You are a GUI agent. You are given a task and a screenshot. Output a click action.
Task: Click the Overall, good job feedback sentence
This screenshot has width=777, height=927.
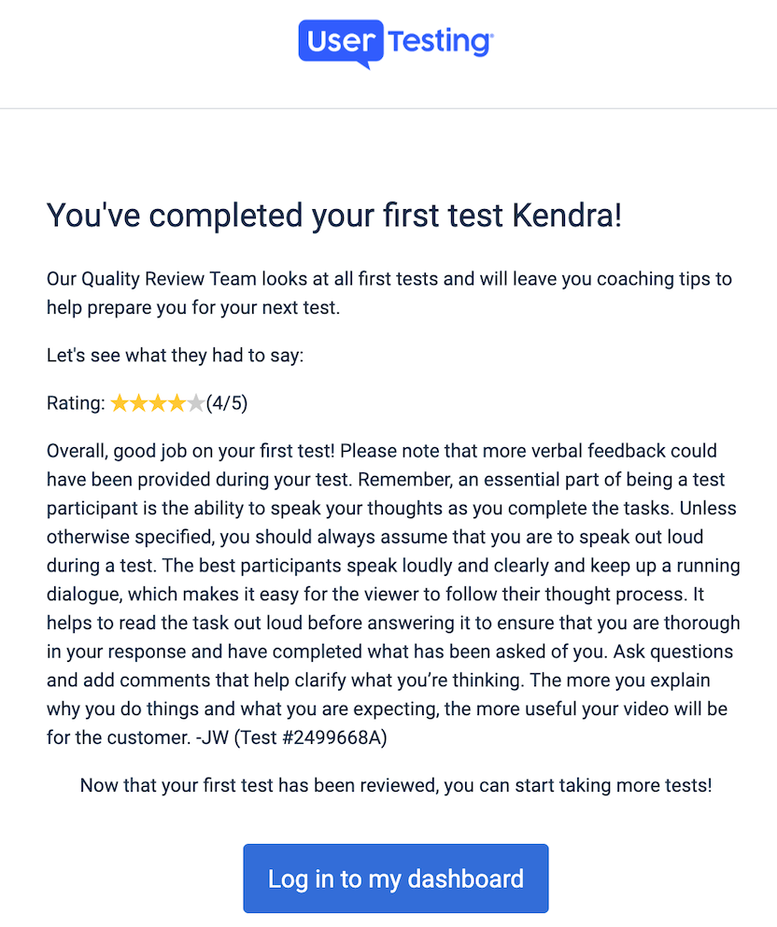[191, 451]
